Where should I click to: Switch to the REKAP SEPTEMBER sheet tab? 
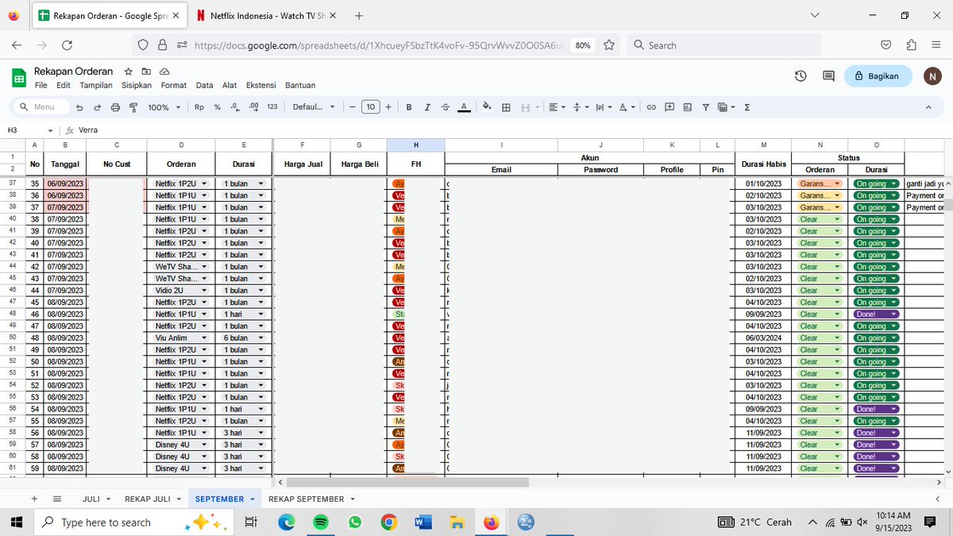tap(307, 499)
